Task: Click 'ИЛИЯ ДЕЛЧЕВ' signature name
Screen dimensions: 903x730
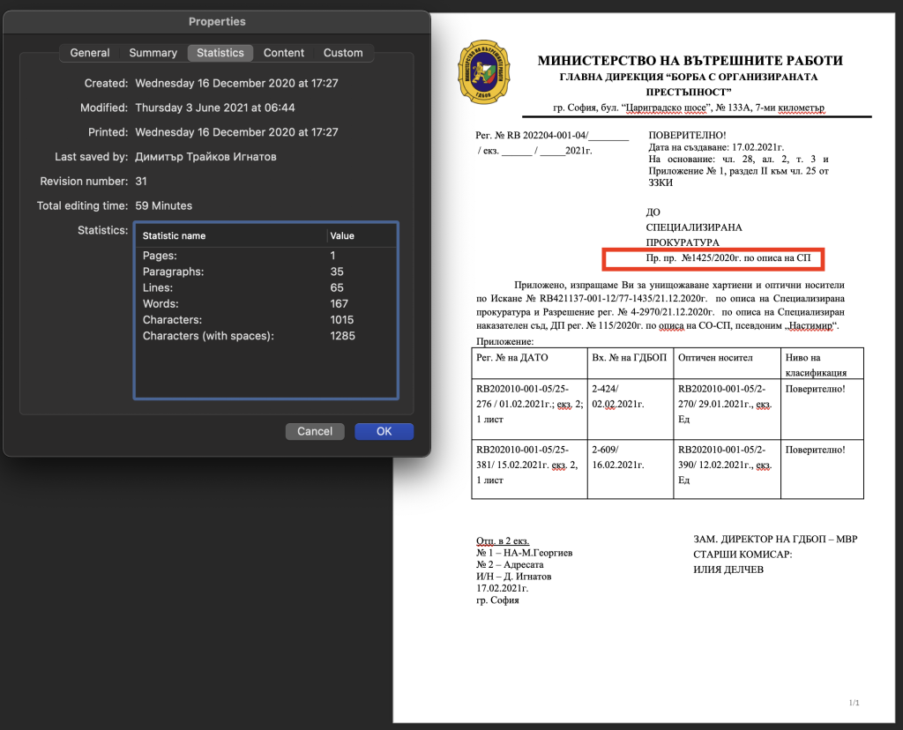Action: (728, 570)
